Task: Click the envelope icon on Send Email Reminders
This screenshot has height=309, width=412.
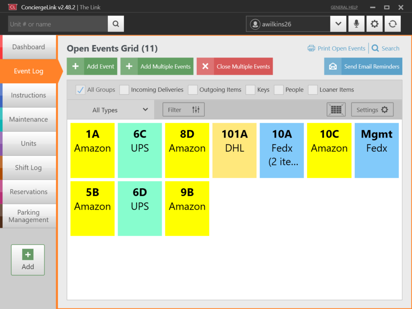Action: click(333, 66)
